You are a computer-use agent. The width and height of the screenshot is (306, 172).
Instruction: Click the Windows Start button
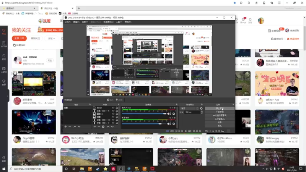click(x=4, y=169)
